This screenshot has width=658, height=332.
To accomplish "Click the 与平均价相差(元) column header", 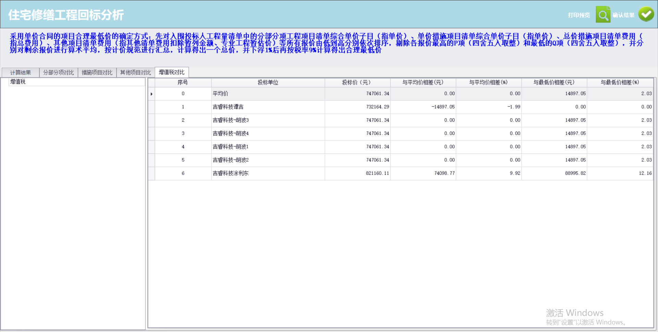I will point(423,83).
